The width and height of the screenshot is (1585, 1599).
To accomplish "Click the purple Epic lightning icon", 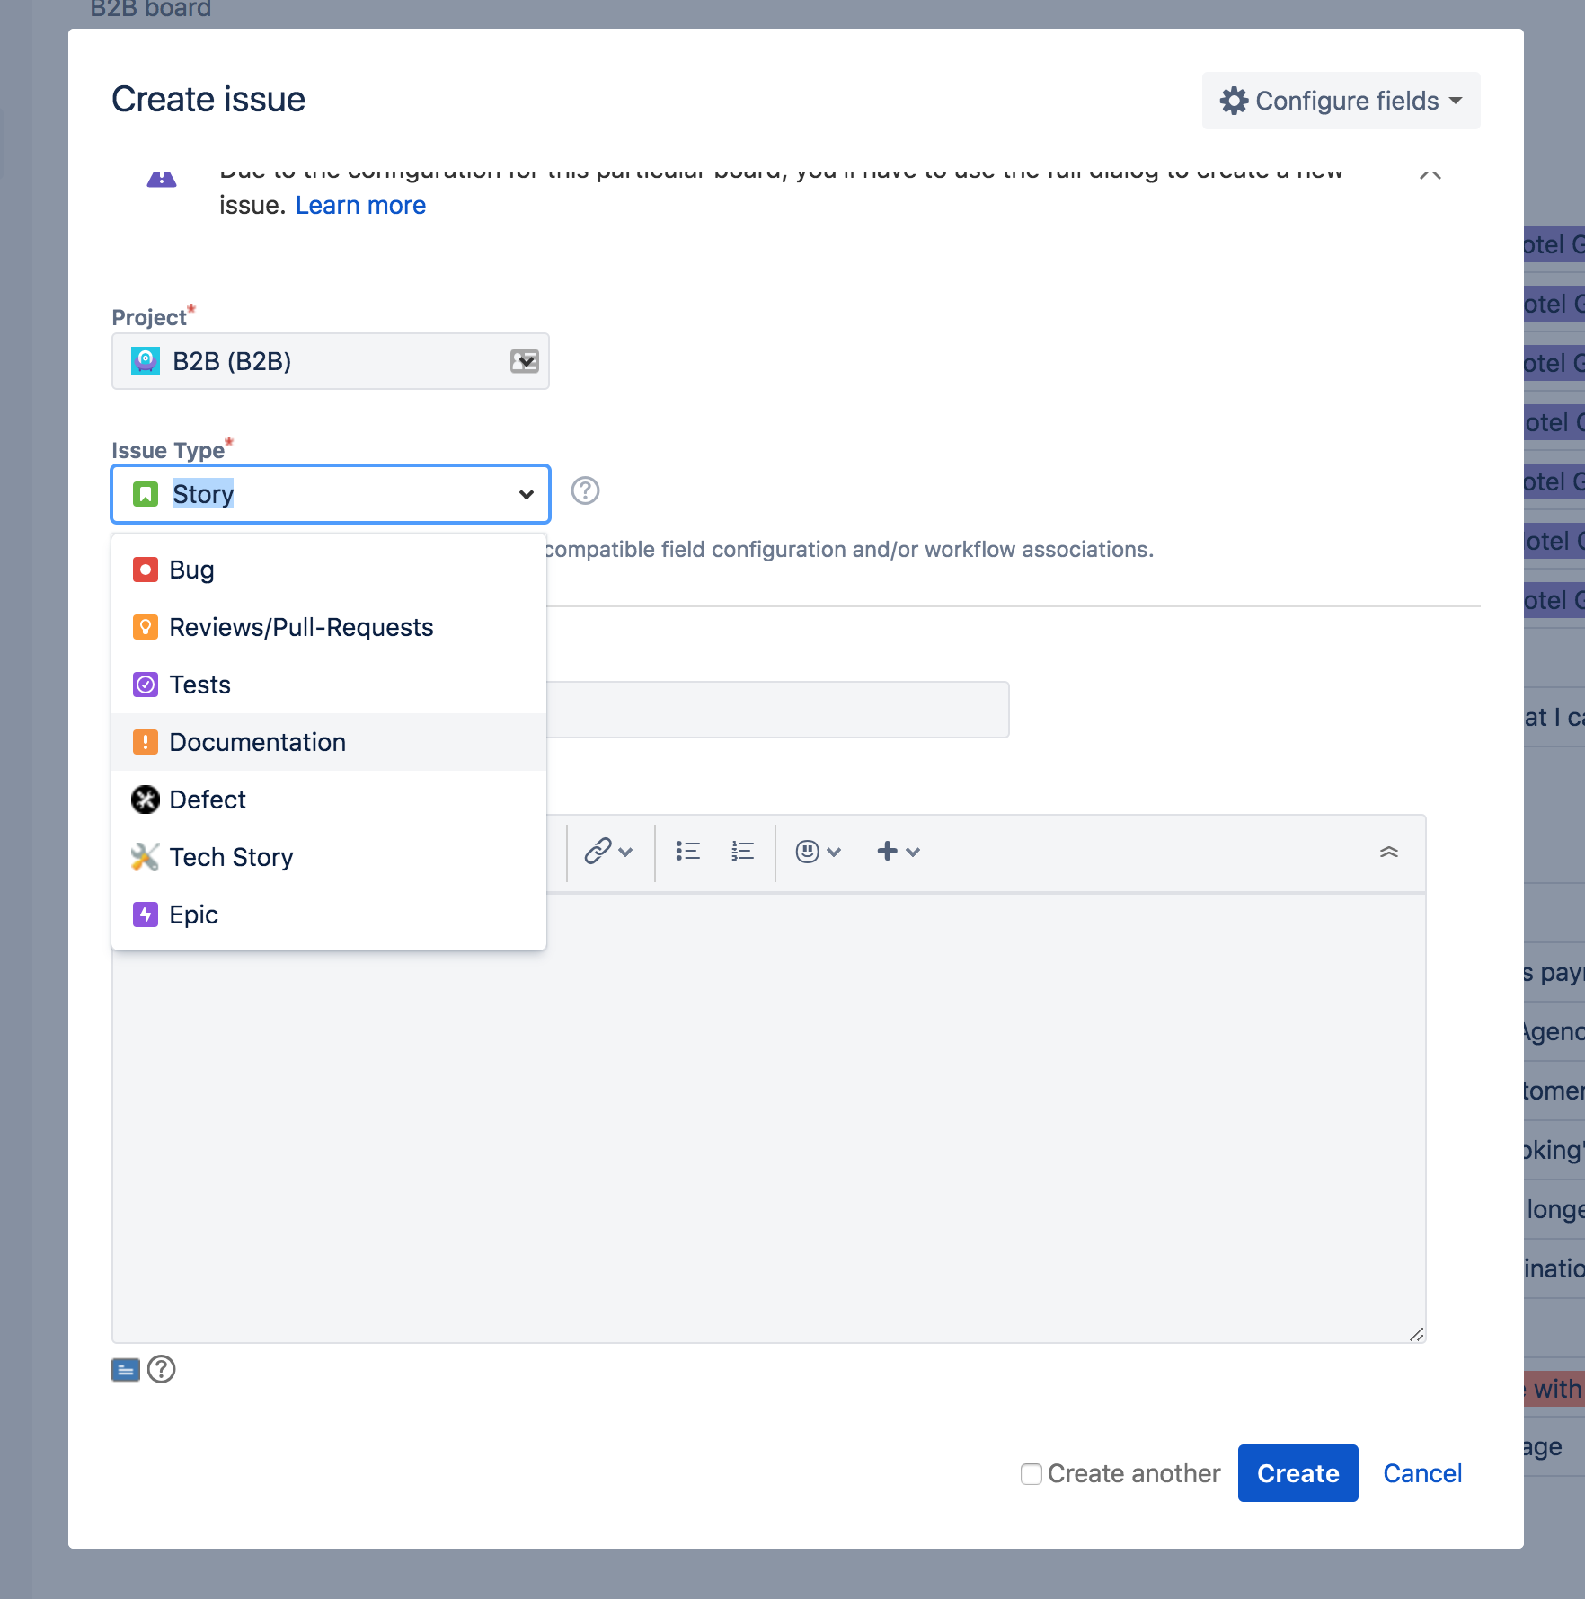I will click(146, 914).
